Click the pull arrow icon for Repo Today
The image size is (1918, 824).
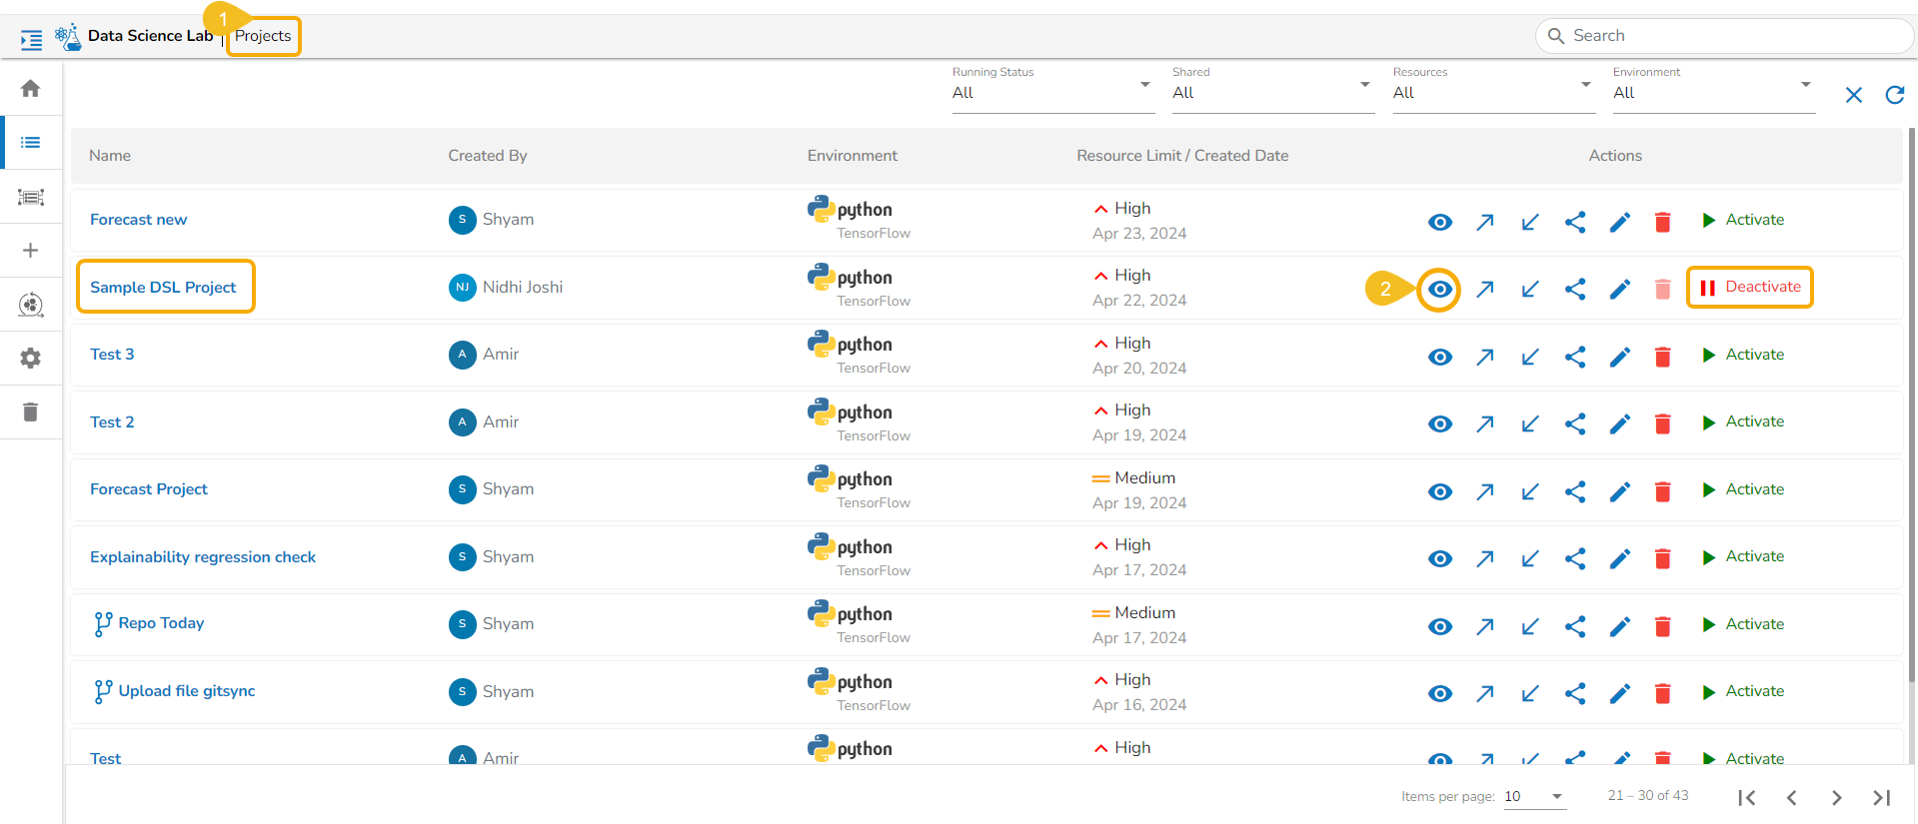(x=1530, y=626)
